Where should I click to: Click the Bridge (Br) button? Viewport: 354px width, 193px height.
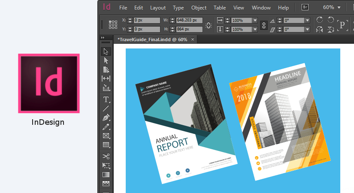[305, 7]
